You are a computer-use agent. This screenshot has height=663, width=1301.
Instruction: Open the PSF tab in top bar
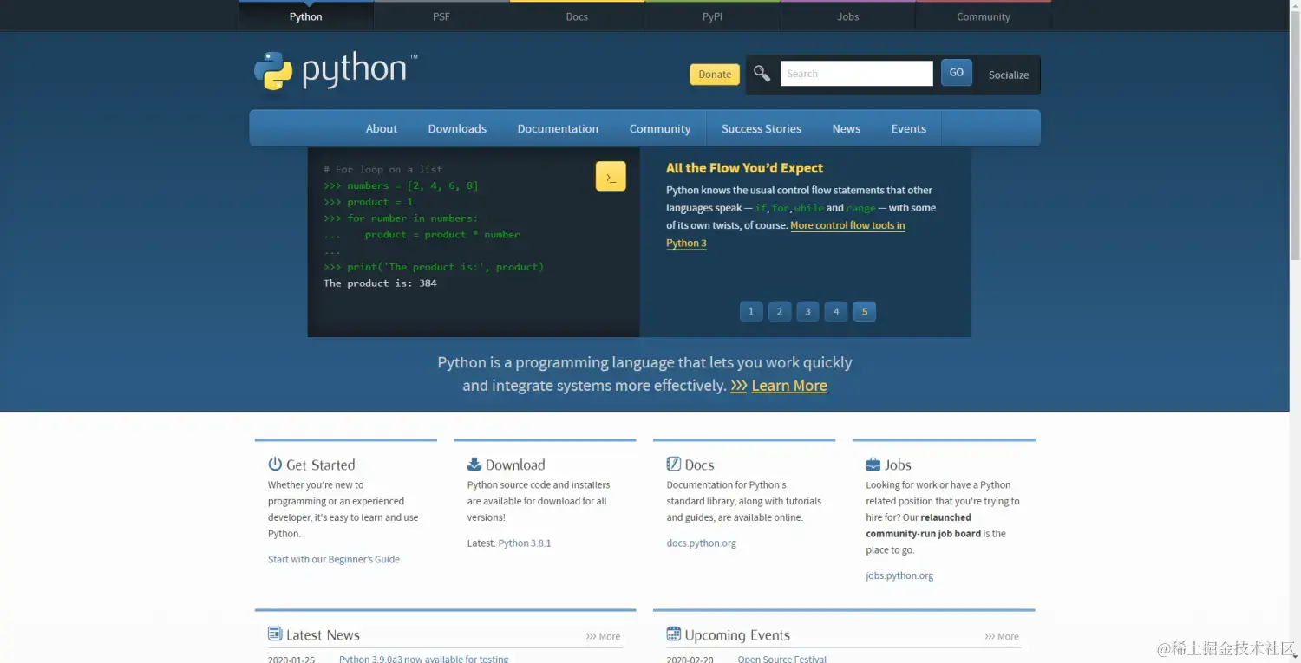[441, 16]
